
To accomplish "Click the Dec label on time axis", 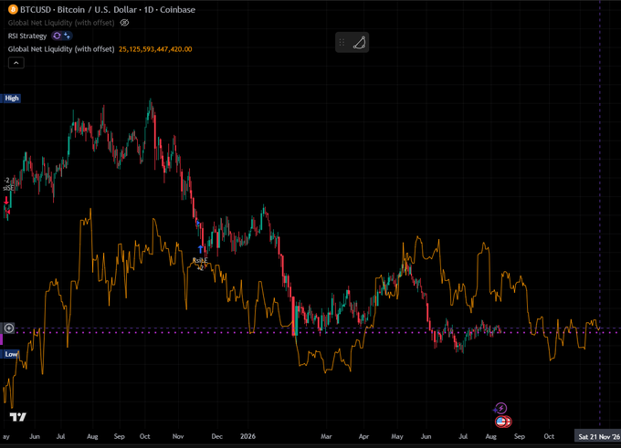I will pos(216,436).
